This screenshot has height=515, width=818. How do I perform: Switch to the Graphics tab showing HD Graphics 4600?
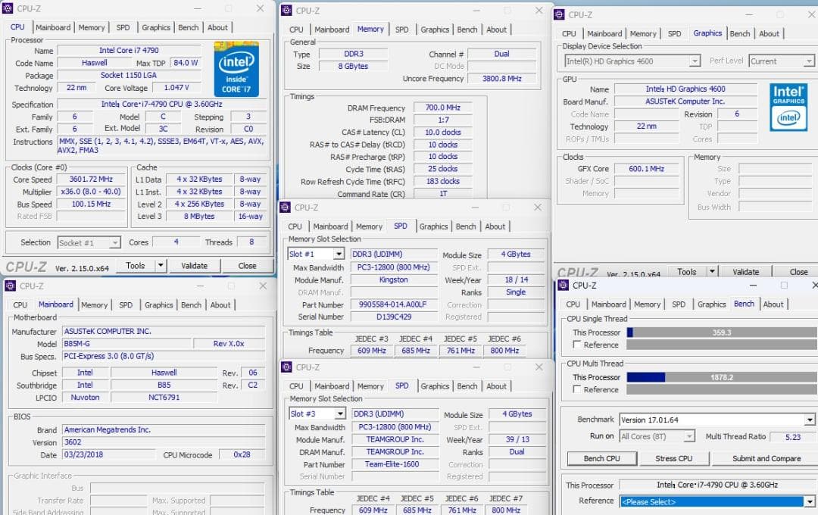pos(707,33)
